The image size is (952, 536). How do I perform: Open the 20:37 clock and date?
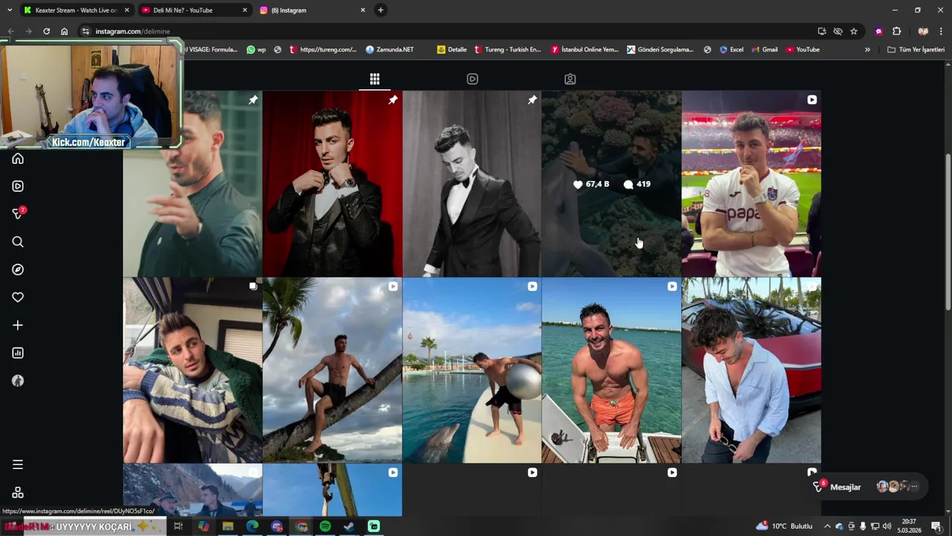(909, 526)
